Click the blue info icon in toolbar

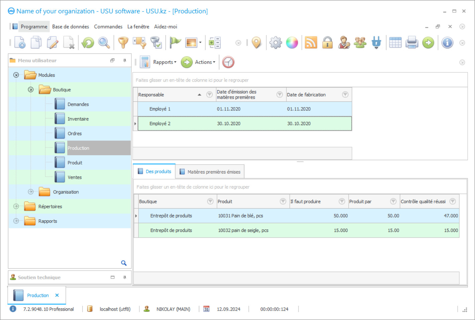[x=447, y=42]
